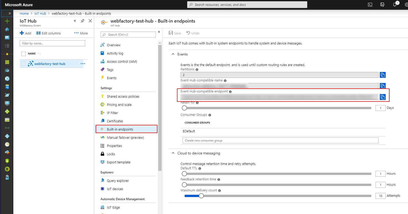Click Edit columns button
408x214 pixels.
(x=48, y=33)
